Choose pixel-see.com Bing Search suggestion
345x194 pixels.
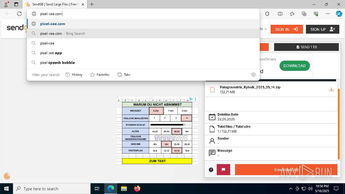click(143, 33)
